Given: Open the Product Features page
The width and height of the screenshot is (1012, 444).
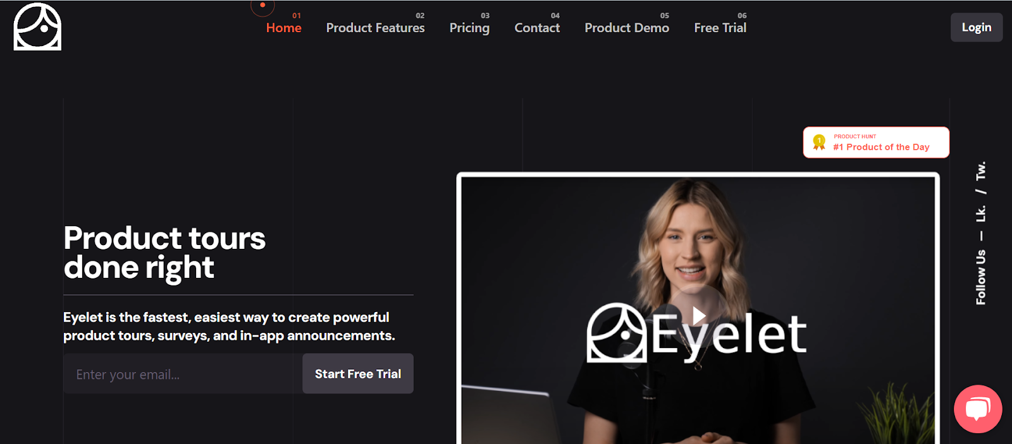Looking at the screenshot, I should tap(375, 28).
